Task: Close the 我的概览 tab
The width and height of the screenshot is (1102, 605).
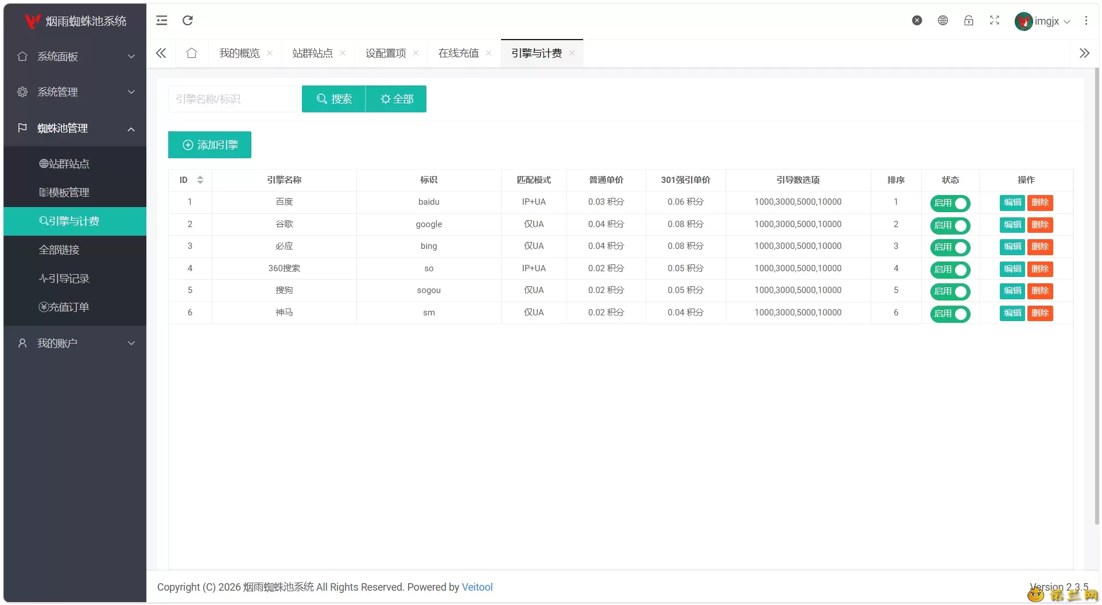Action: point(270,53)
